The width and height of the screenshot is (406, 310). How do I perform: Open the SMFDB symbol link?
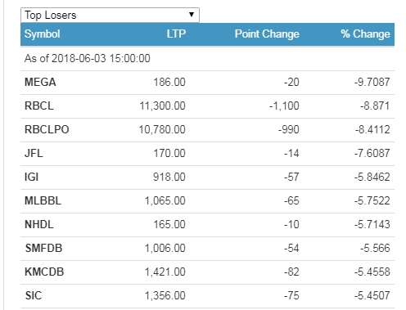(x=43, y=248)
